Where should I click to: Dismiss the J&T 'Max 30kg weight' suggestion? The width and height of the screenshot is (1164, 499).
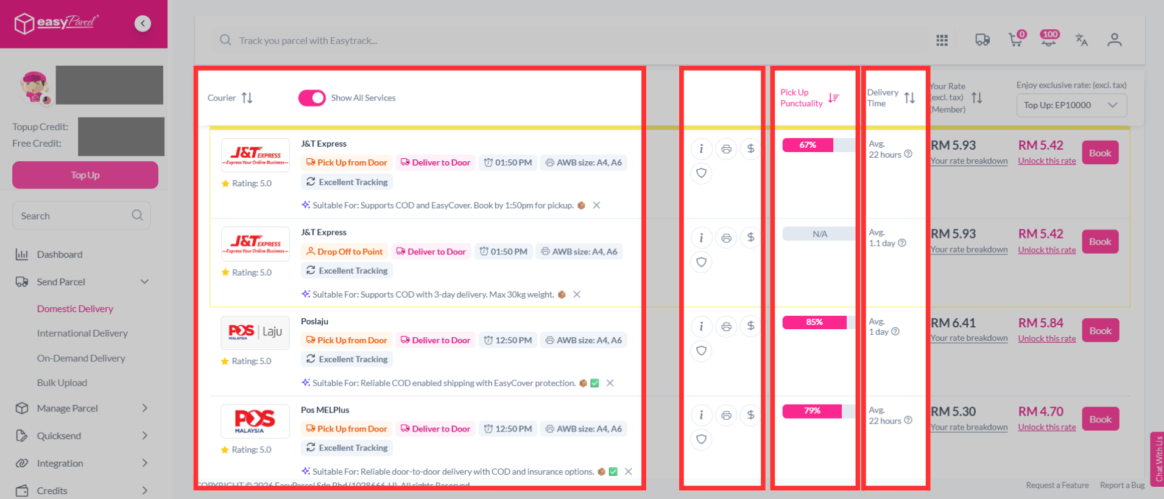pos(577,295)
